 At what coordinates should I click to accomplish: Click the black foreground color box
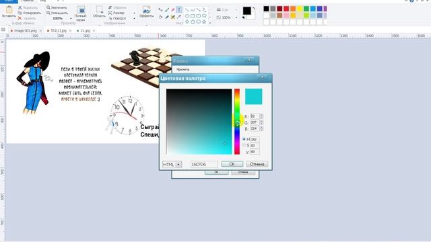pyautogui.click(x=247, y=11)
